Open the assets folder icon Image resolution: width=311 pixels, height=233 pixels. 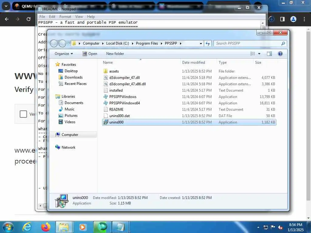[106, 71]
